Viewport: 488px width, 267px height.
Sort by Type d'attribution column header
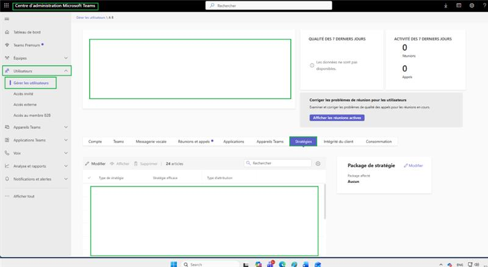point(220,178)
